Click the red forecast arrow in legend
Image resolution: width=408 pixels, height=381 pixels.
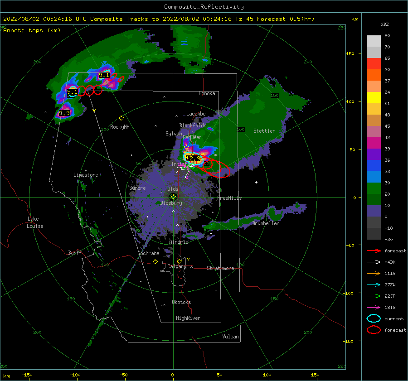pyautogui.click(x=374, y=251)
